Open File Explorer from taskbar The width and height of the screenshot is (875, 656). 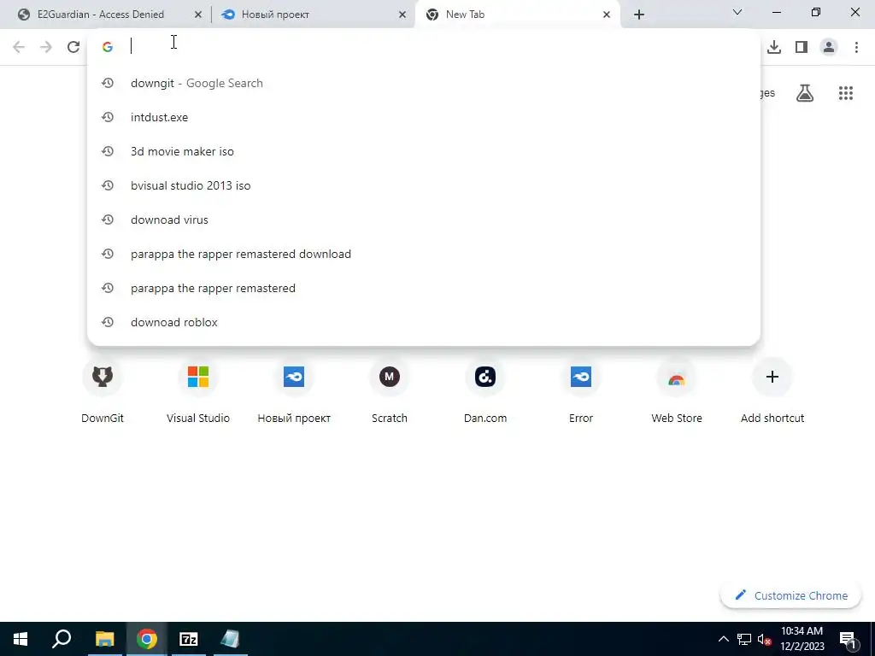(x=104, y=639)
